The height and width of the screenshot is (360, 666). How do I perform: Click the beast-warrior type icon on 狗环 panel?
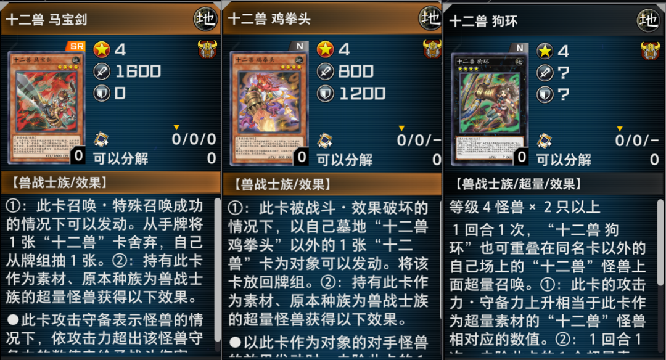[650, 51]
